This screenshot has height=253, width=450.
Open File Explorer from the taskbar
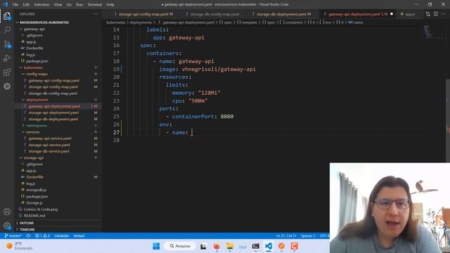(x=230, y=246)
